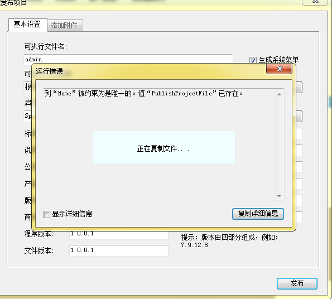Select the 基本设置 tab
Viewport: 332px width, 299px height.
click(27, 25)
